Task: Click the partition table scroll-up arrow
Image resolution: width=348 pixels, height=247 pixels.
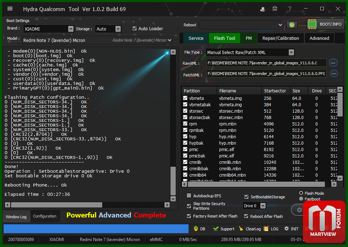Action: tap(340, 89)
